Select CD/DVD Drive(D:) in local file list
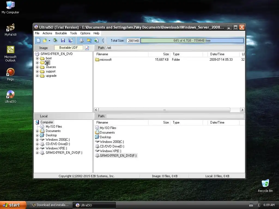Screen dimensions: 279x209 pyautogui.click(x=112, y=146)
